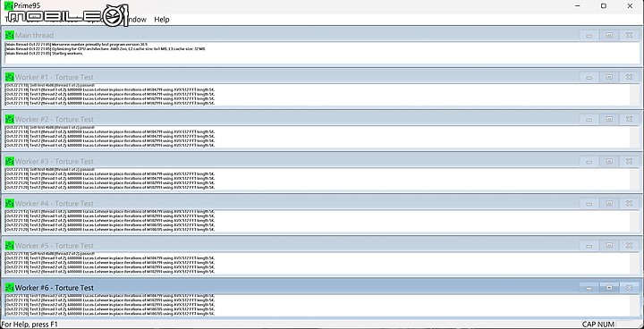
Task: Click the Prime95 icon in the title bar
Action: pyautogui.click(x=9, y=5)
